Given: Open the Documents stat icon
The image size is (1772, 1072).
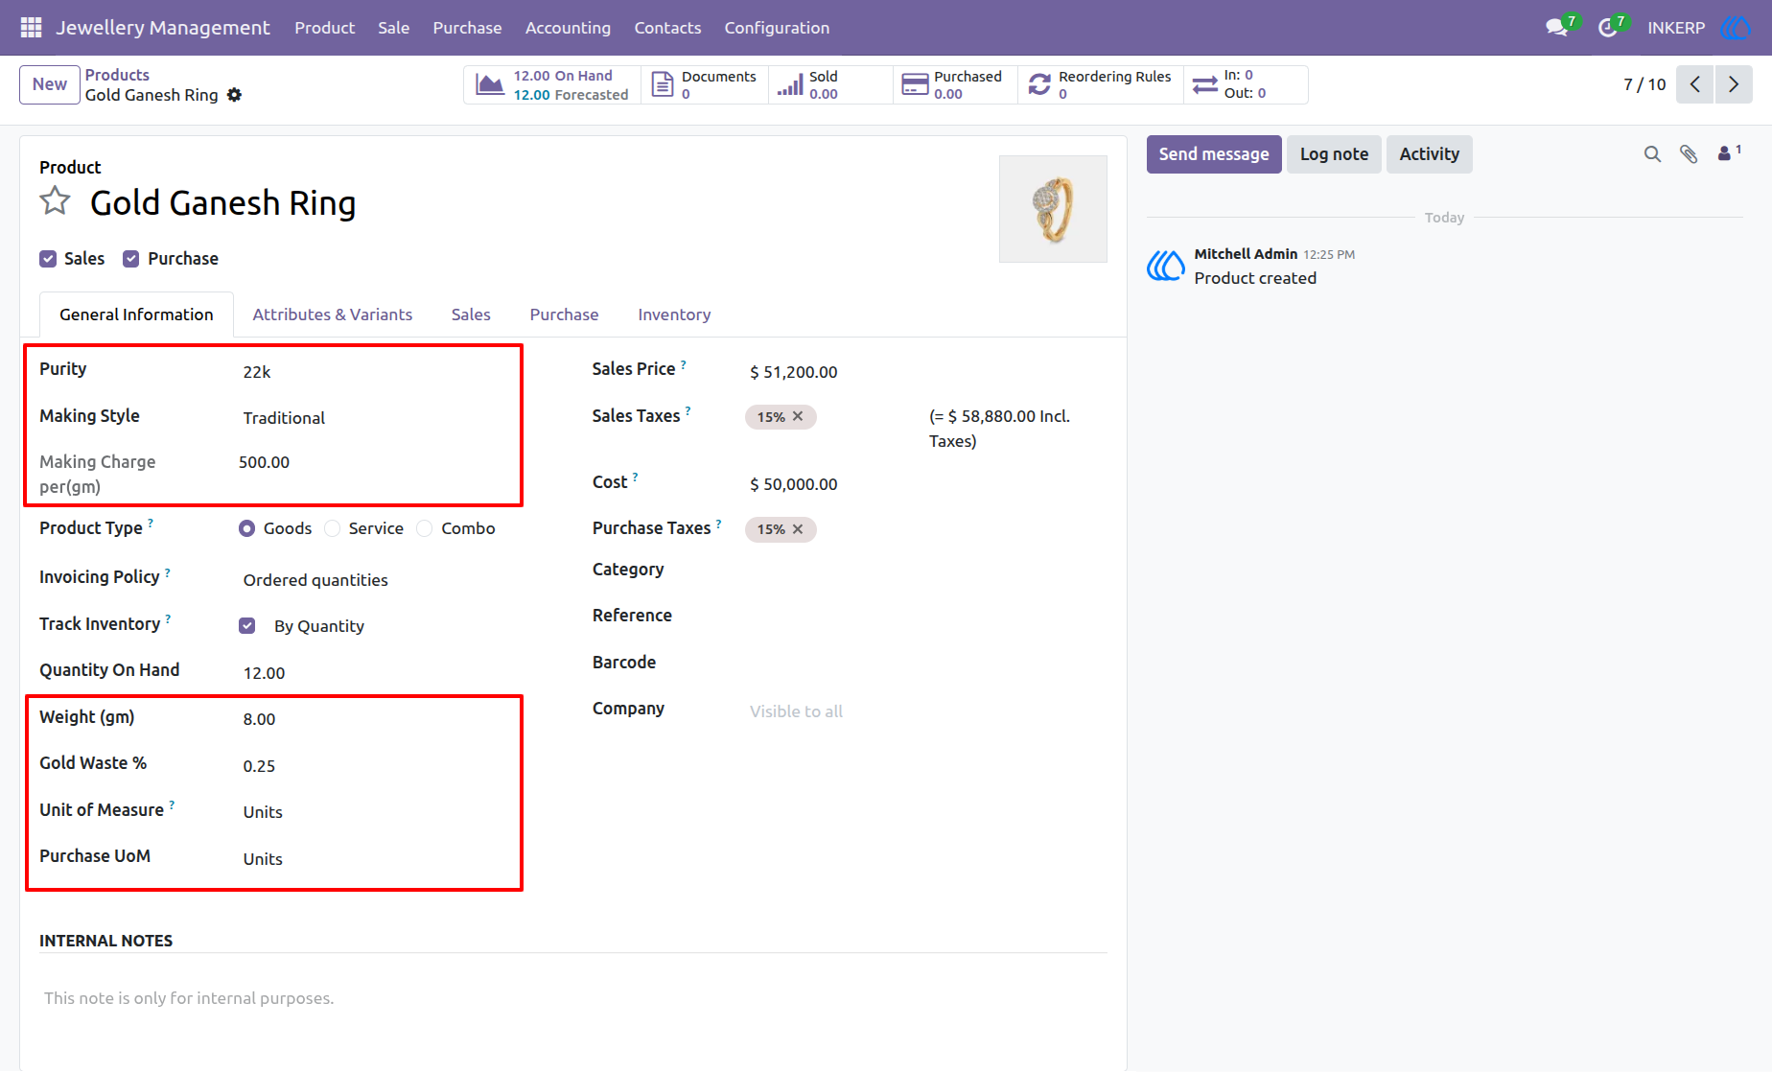Looking at the screenshot, I should coord(663,84).
